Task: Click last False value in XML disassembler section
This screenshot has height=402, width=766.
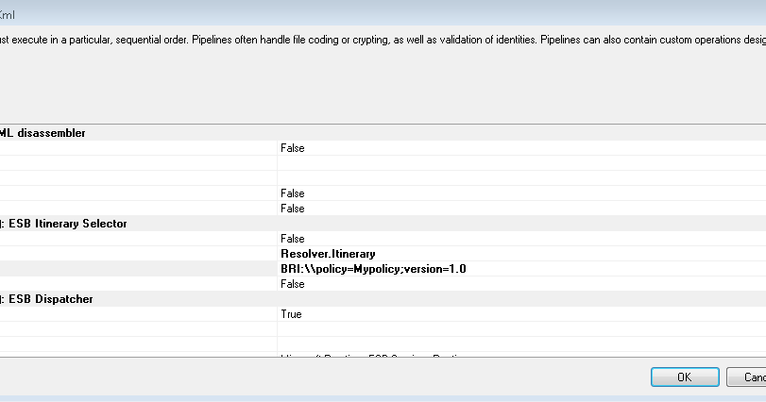Action: pyautogui.click(x=293, y=209)
